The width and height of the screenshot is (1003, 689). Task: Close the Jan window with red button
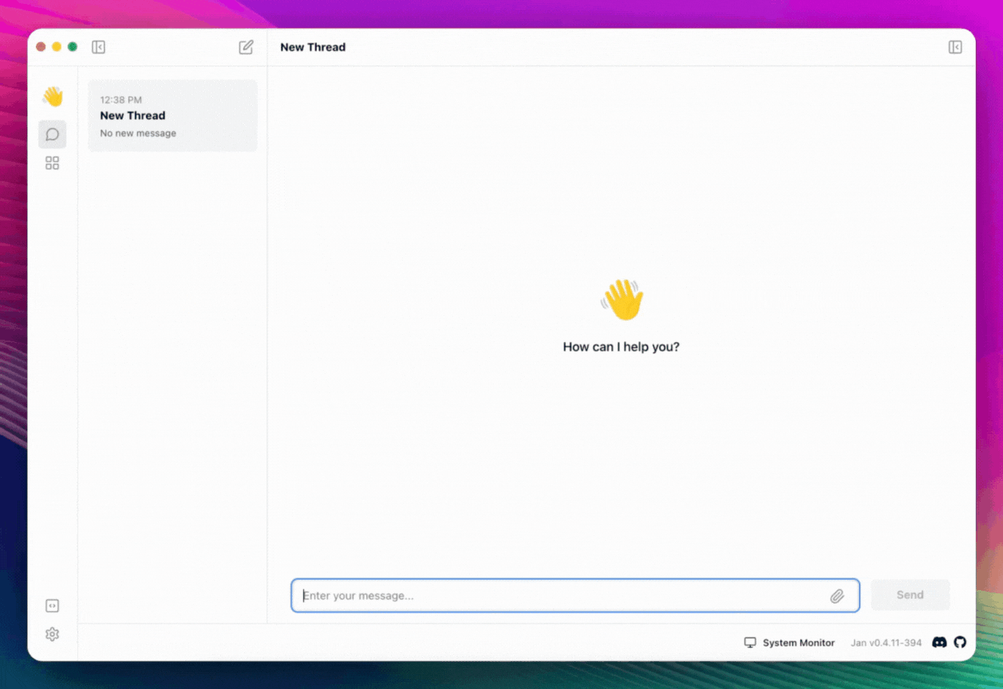(x=41, y=47)
